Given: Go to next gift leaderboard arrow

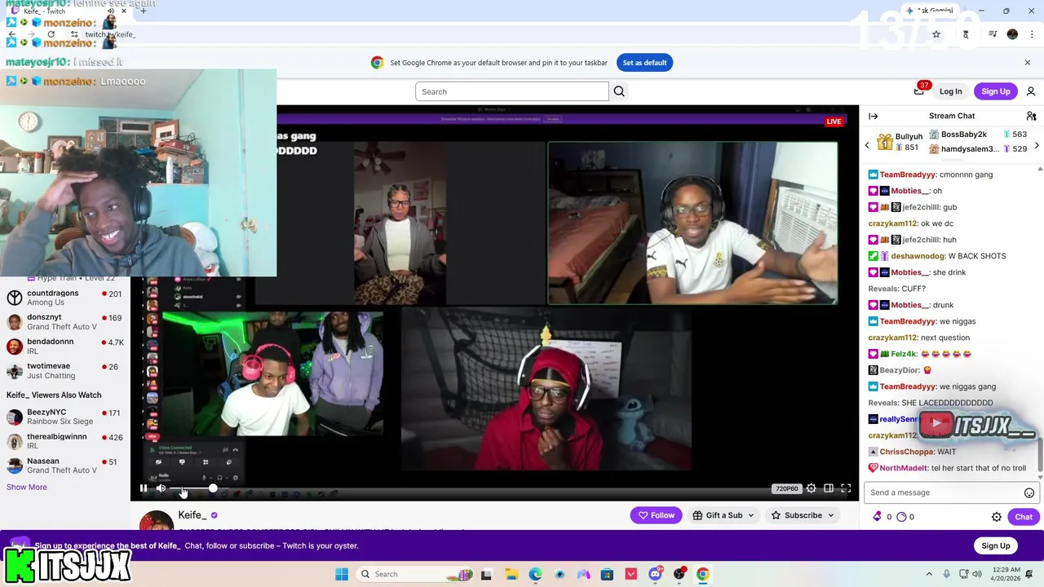Looking at the screenshot, I should pyautogui.click(x=1037, y=145).
